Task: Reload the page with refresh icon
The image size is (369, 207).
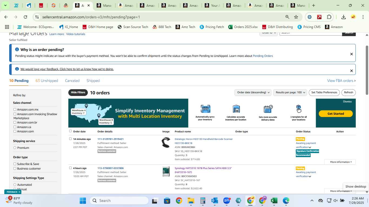Action: click(x=25, y=17)
